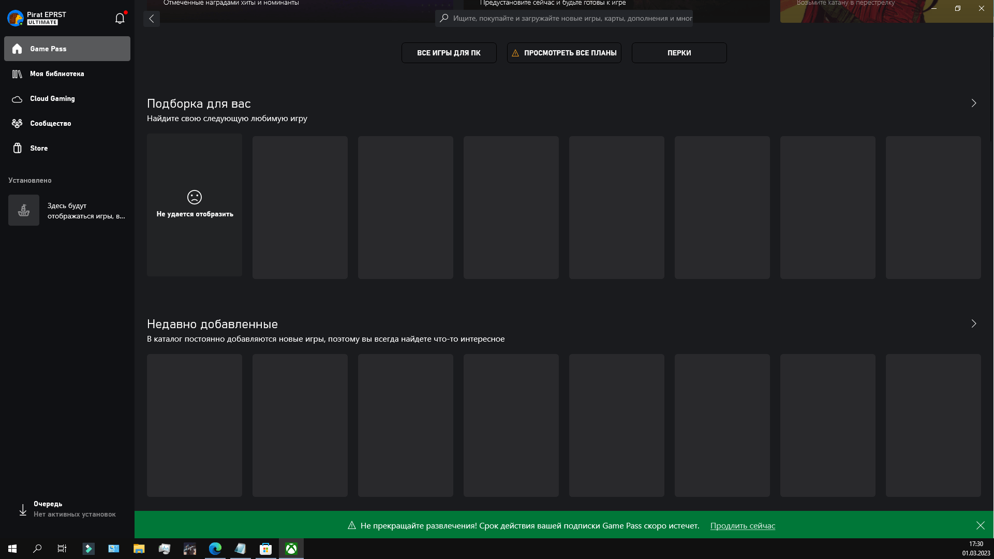
Task: Open Task View on taskbar
Action: (x=62, y=549)
